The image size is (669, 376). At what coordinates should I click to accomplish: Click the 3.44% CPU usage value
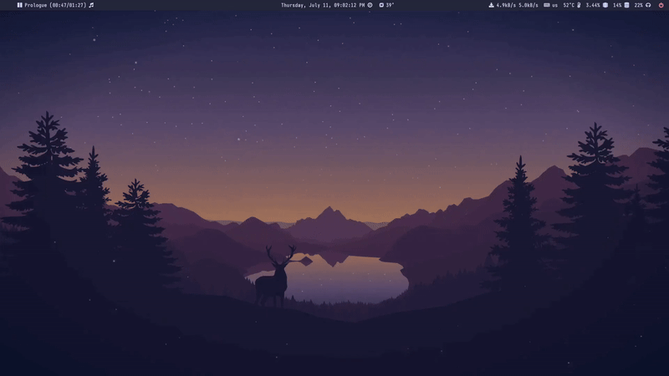pyautogui.click(x=593, y=5)
